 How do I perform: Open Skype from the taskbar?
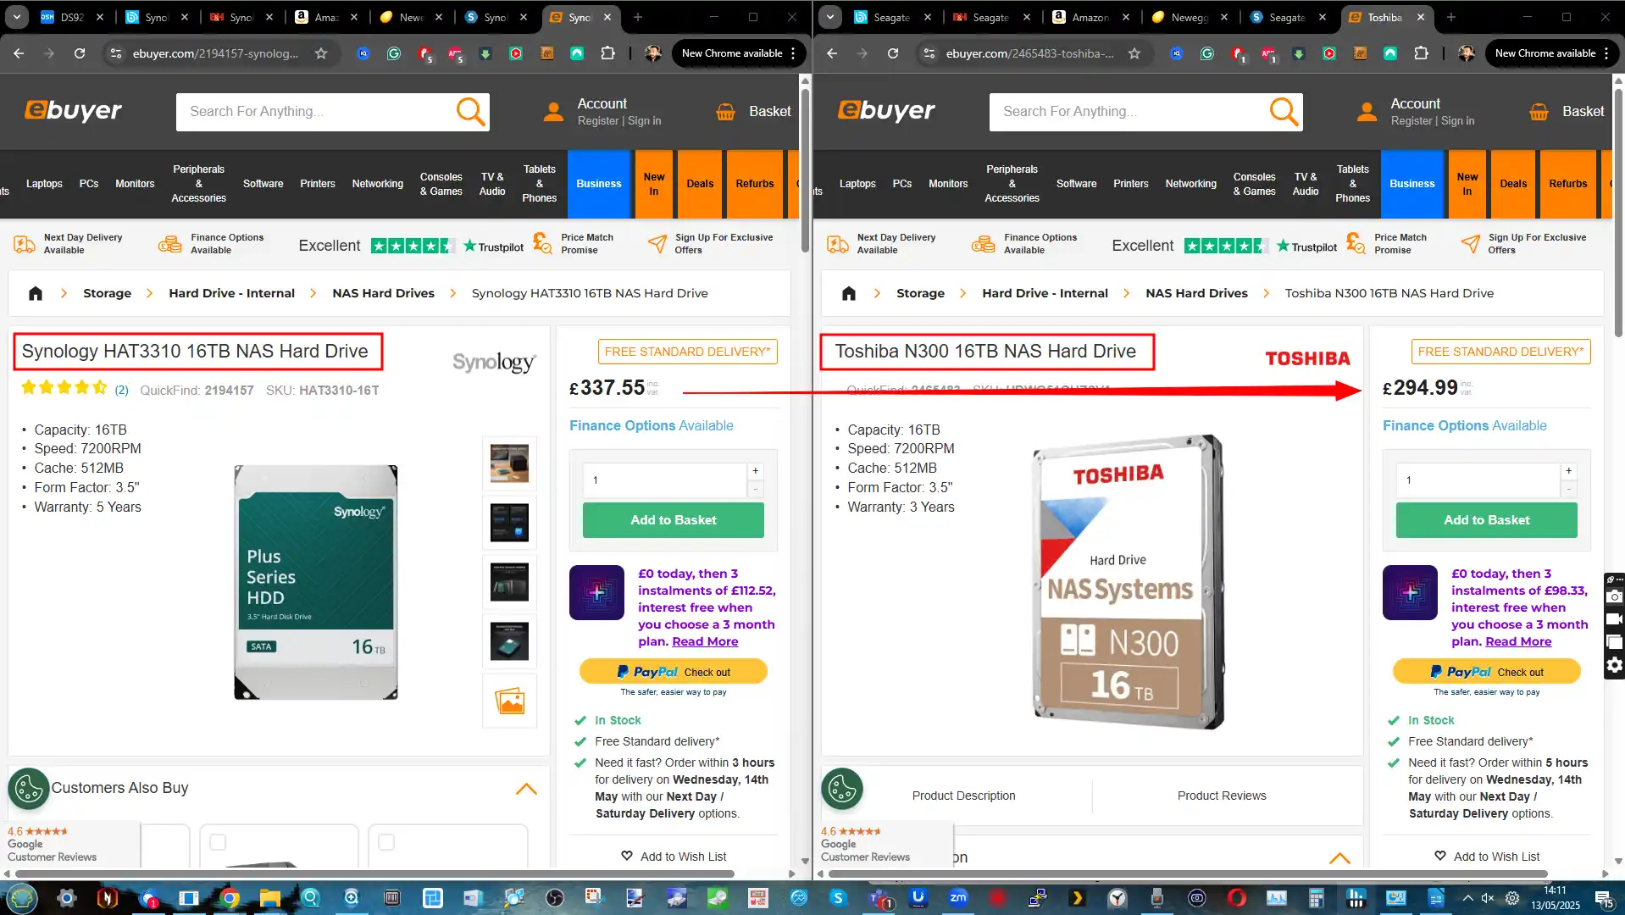[x=839, y=898]
